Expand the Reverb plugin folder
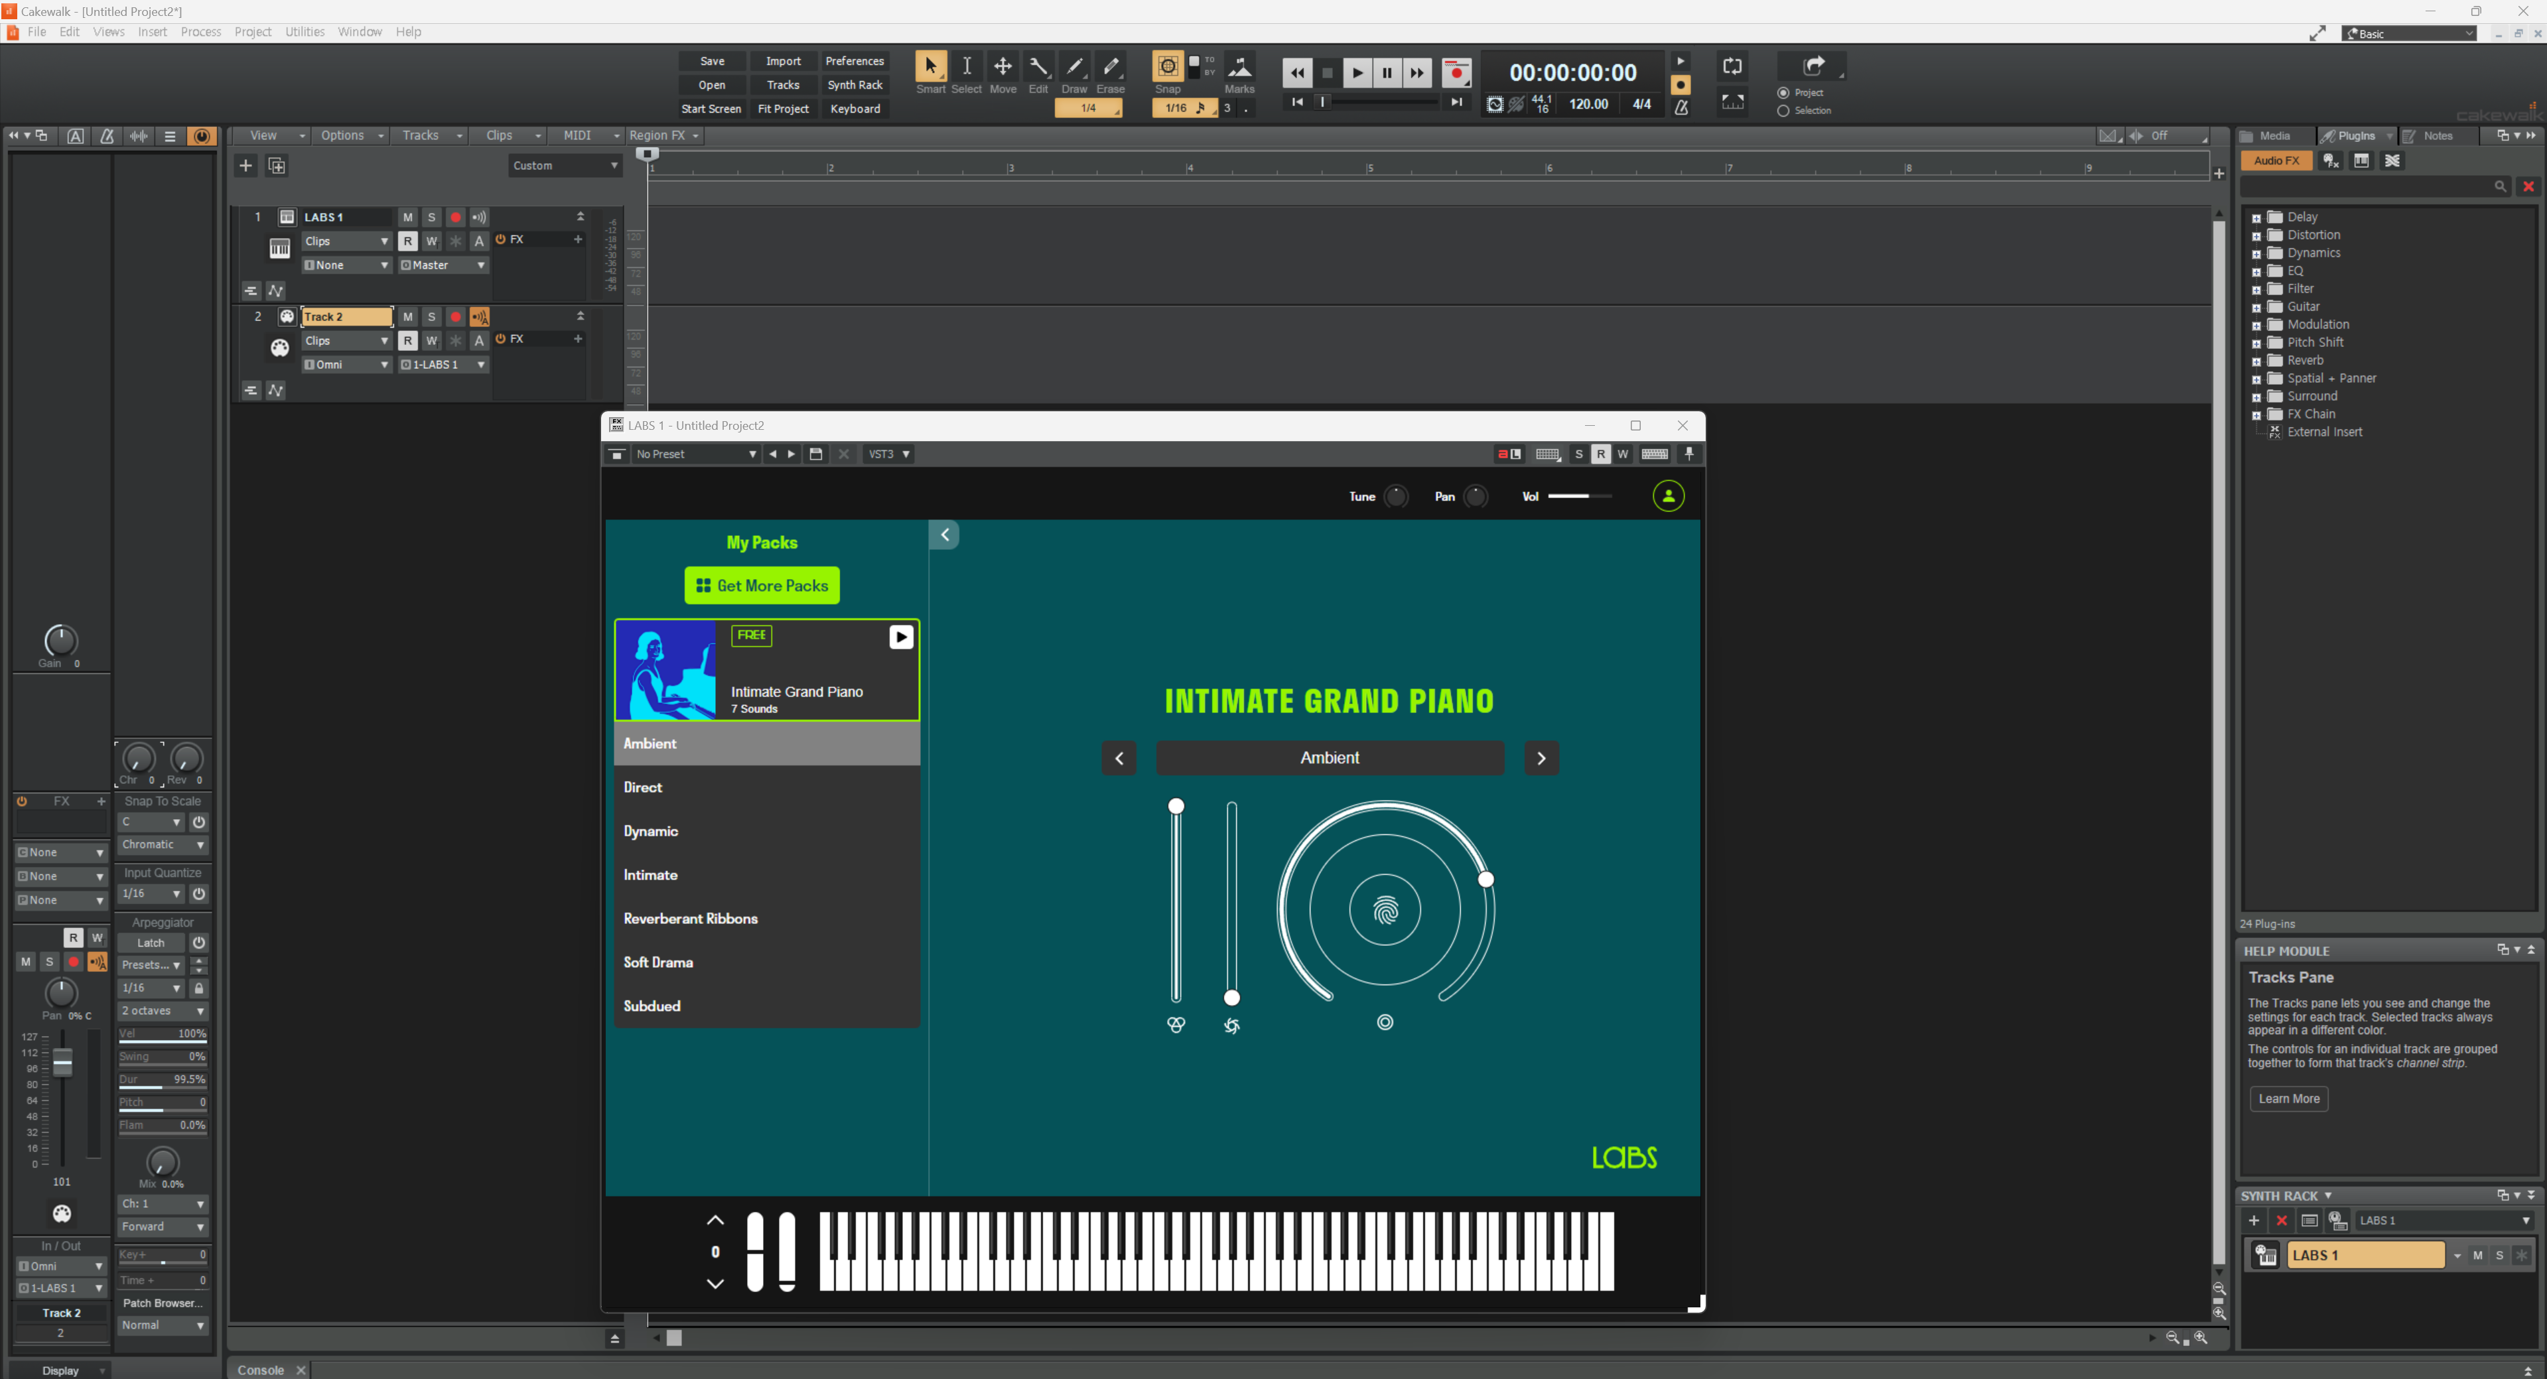Image resolution: width=2547 pixels, height=1379 pixels. (x=2256, y=361)
